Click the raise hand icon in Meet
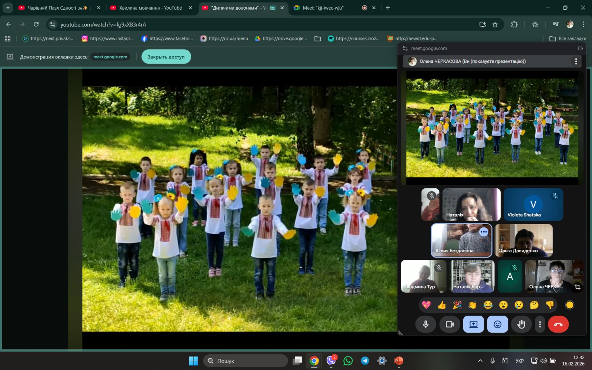The image size is (592, 370). point(521,324)
